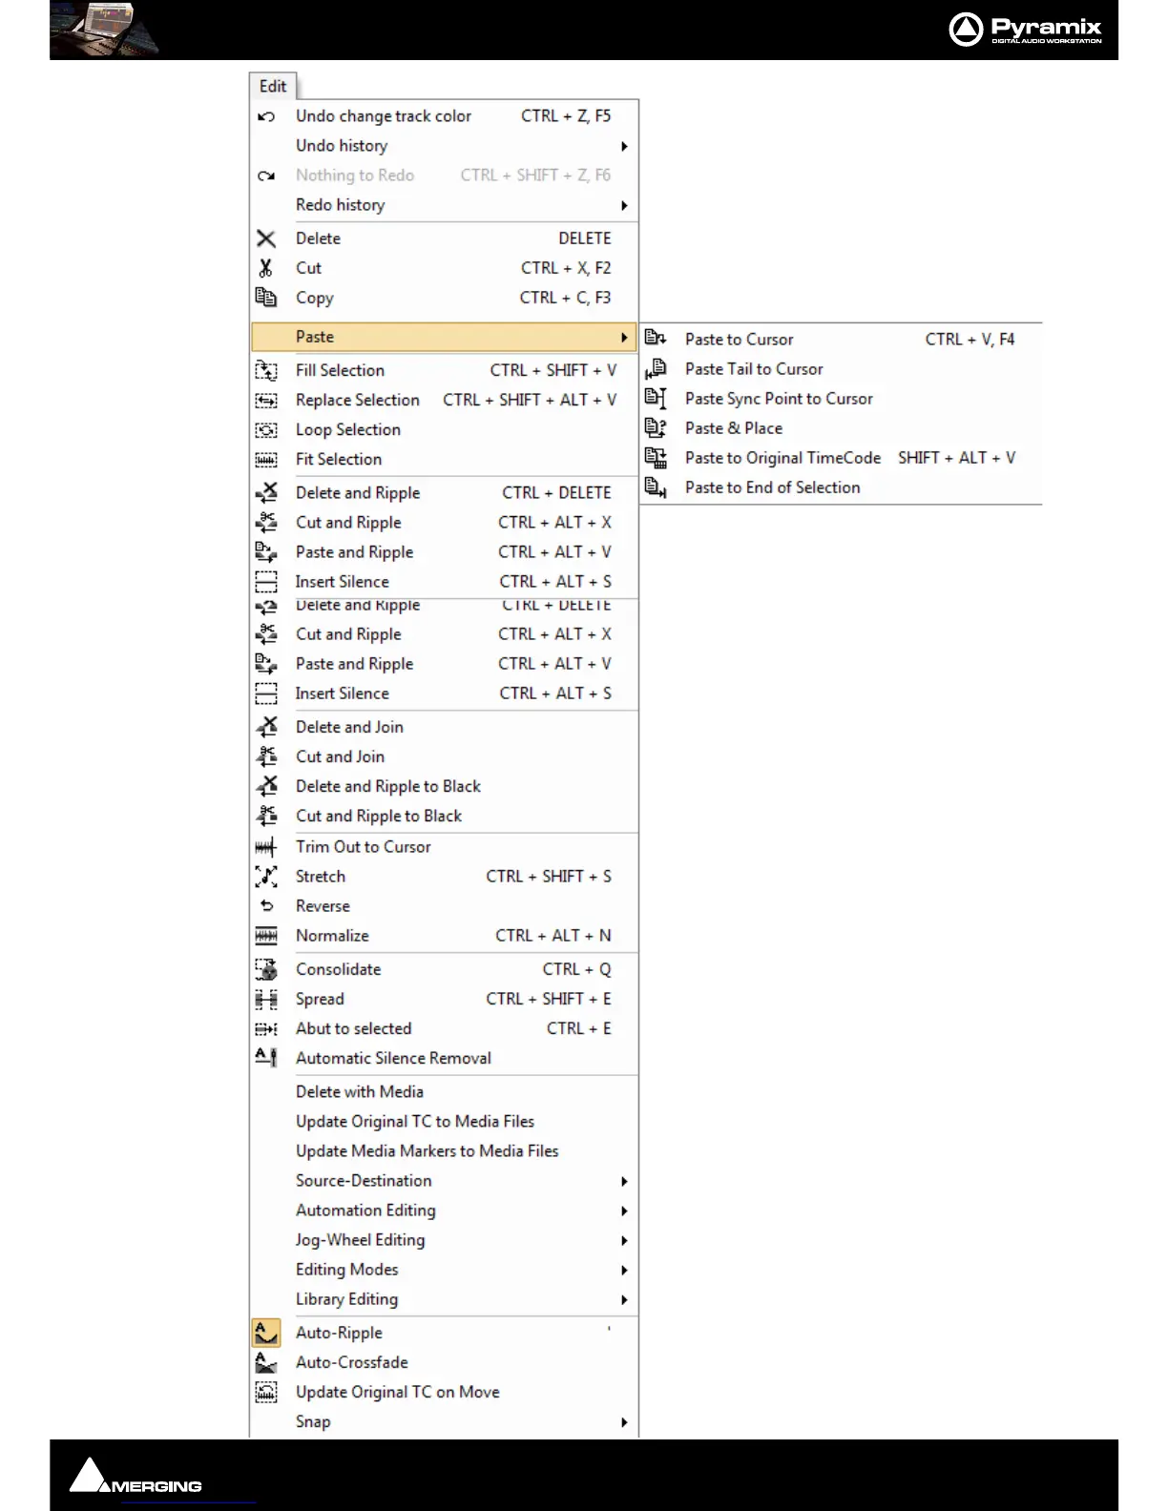Click the Paste & Place icon
This screenshot has height=1511, width=1168.
click(x=656, y=427)
